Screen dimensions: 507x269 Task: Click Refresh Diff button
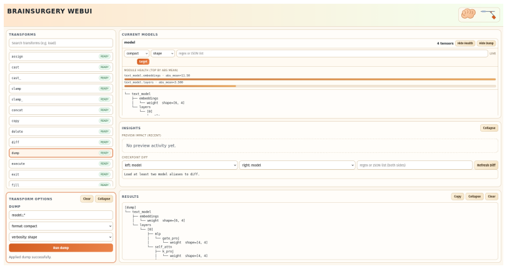coord(486,165)
